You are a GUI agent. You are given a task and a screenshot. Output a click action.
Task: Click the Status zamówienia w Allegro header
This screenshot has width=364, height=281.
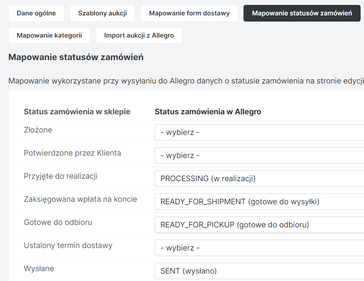click(x=208, y=112)
